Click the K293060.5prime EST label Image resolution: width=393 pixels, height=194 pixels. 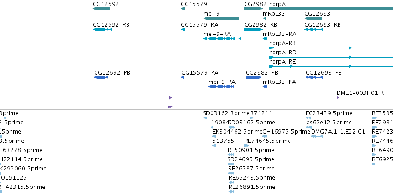(x=23, y=169)
